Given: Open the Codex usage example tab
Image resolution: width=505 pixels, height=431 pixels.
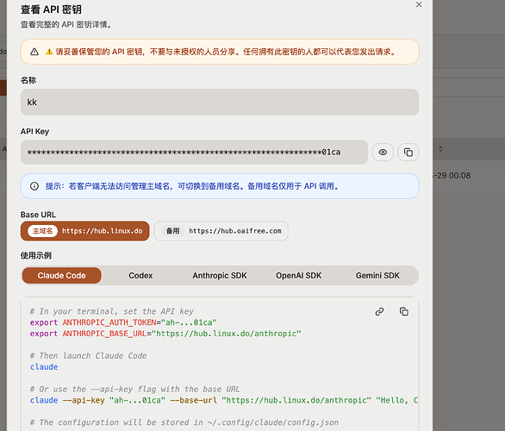Looking at the screenshot, I should (x=140, y=276).
